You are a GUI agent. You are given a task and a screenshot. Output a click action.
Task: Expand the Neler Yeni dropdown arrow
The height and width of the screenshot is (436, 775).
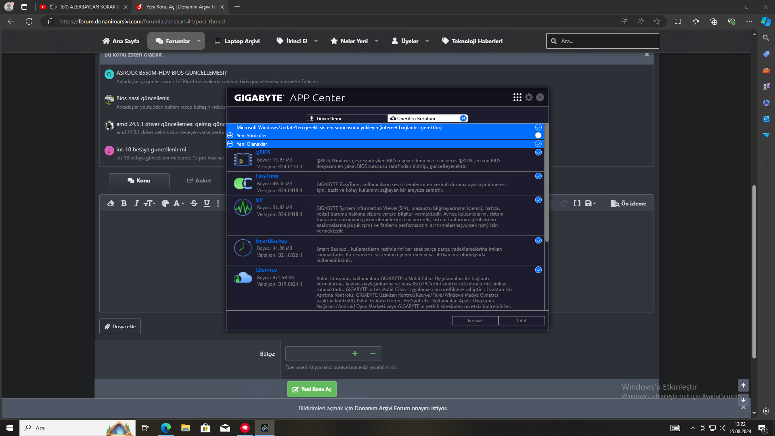pos(377,41)
